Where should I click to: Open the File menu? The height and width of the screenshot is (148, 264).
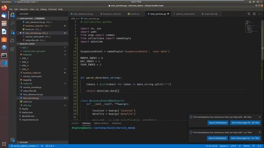(11, 9)
